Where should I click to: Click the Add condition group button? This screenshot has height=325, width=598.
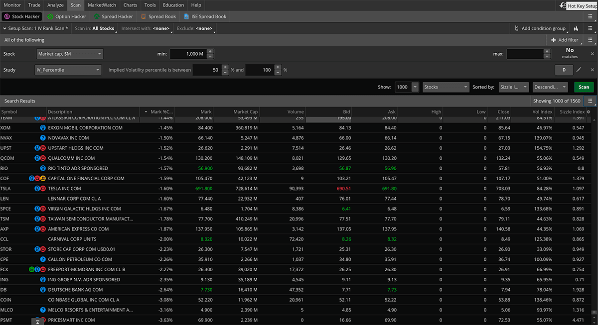(540, 28)
